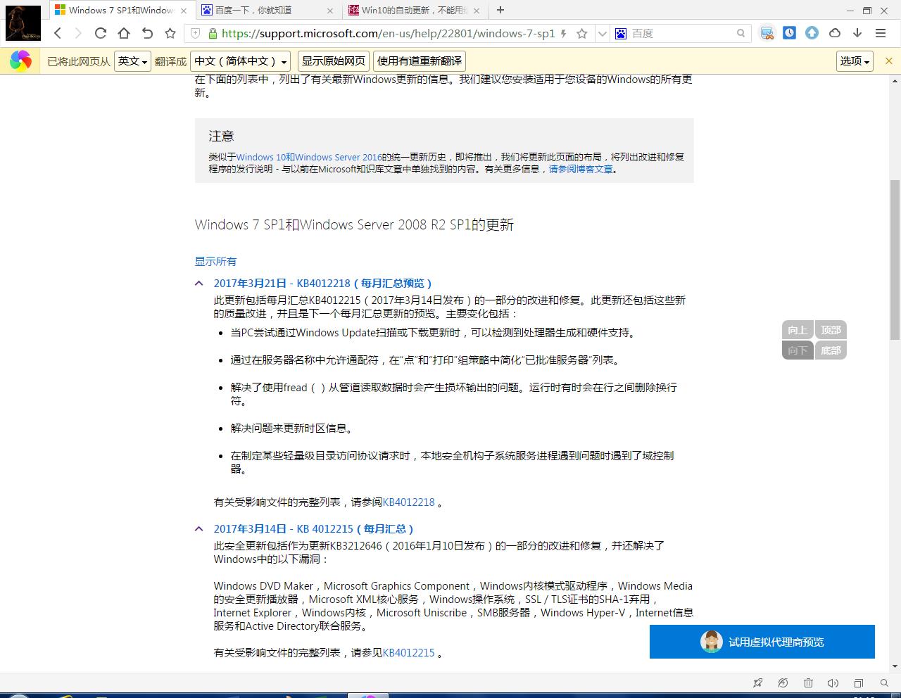Viewport: 901px width, 698px height.
Task: Reload the current page
Action: [101, 33]
